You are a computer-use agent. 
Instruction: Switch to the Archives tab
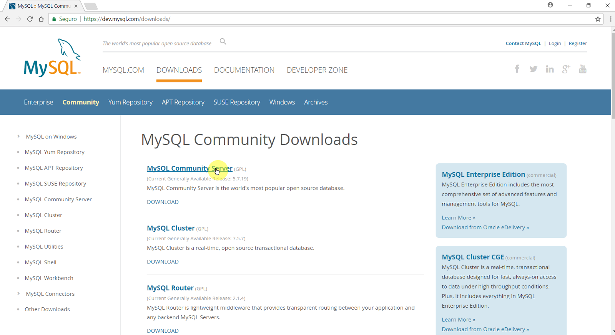pyautogui.click(x=316, y=102)
